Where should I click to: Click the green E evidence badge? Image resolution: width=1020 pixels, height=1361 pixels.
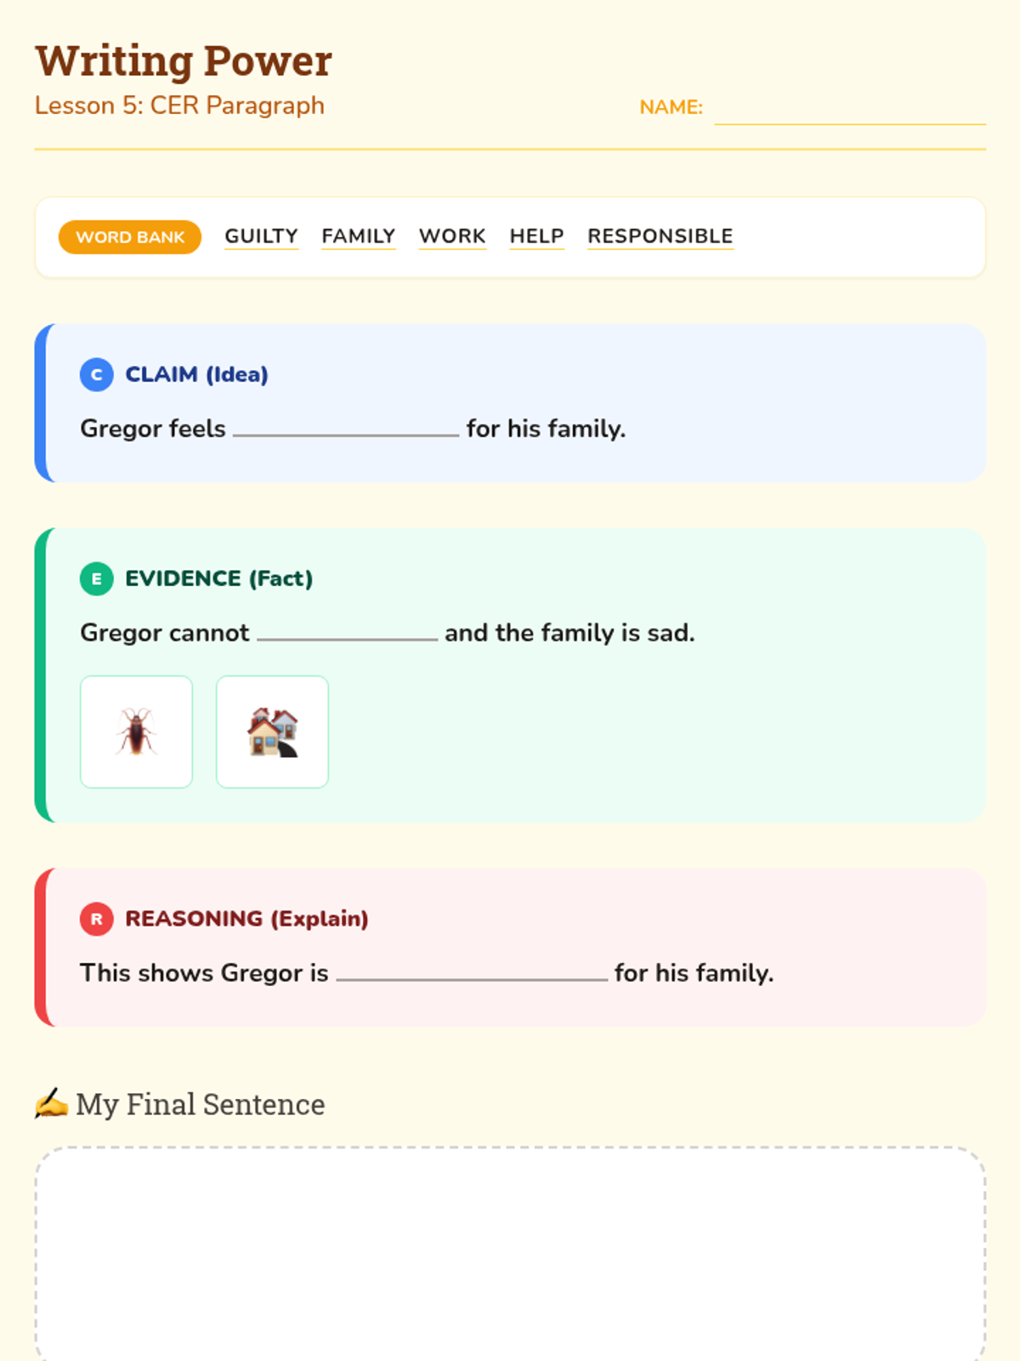(x=97, y=578)
